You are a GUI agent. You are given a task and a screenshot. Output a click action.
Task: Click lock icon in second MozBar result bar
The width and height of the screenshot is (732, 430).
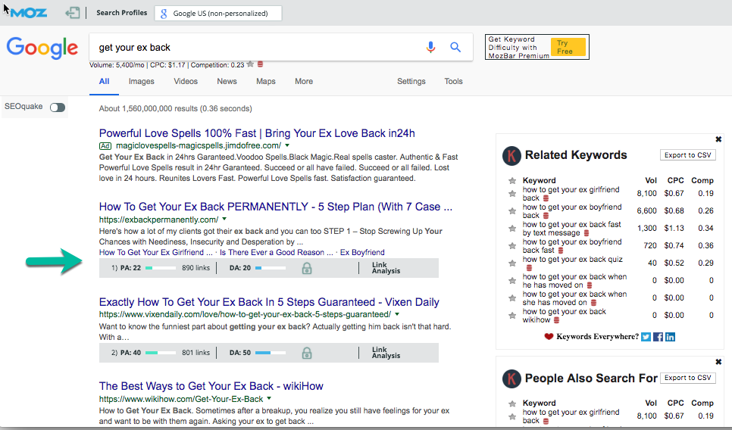pos(307,353)
